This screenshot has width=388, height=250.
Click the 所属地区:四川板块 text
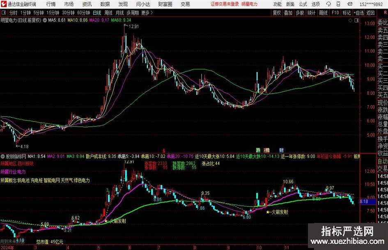coord(17,164)
